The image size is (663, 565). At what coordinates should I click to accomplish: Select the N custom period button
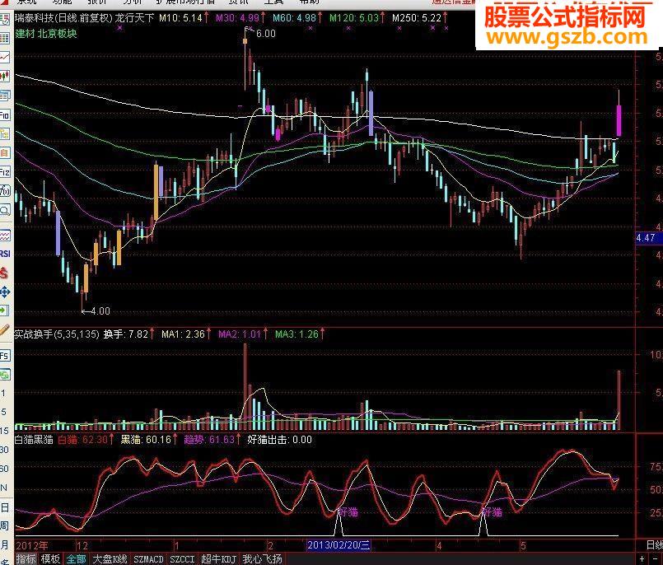coord(3,488)
